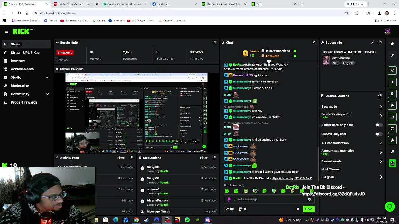Select the Stream sidebar item
The image size is (399, 224).
coord(26,44)
